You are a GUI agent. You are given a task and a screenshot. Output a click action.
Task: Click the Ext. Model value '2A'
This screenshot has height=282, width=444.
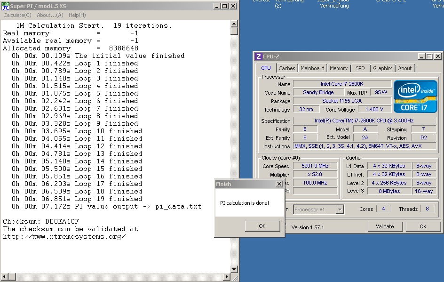coord(365,138)
